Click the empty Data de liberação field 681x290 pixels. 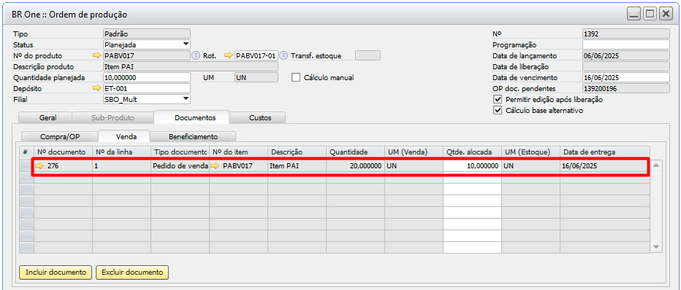click(626, 66)
